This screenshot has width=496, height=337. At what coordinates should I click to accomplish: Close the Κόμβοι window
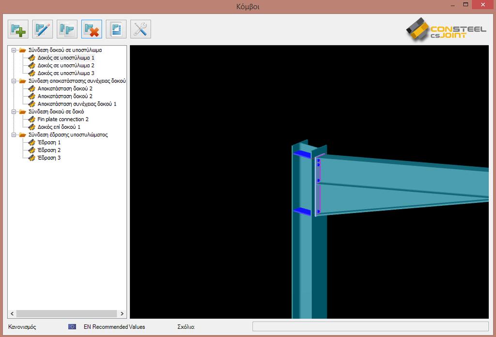coord(483,4)
